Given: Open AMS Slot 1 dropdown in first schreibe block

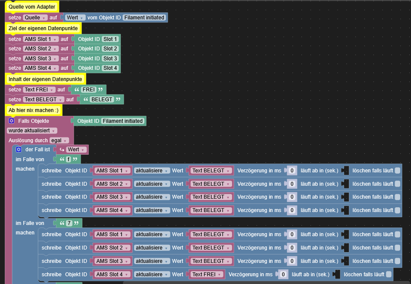Looking at the screenshot, I should pos(112,170).
